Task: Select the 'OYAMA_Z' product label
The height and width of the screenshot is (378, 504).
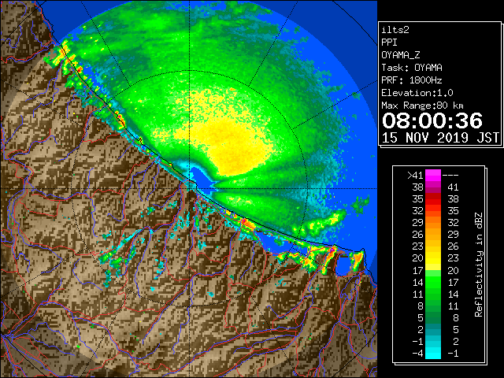Action: [401, 55]
